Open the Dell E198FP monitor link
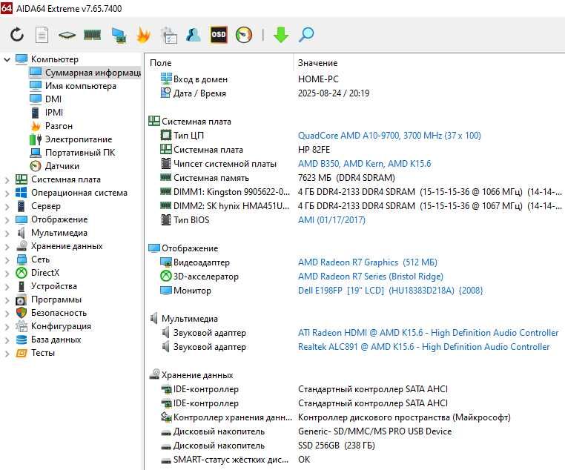 click(x=390, y=291)
